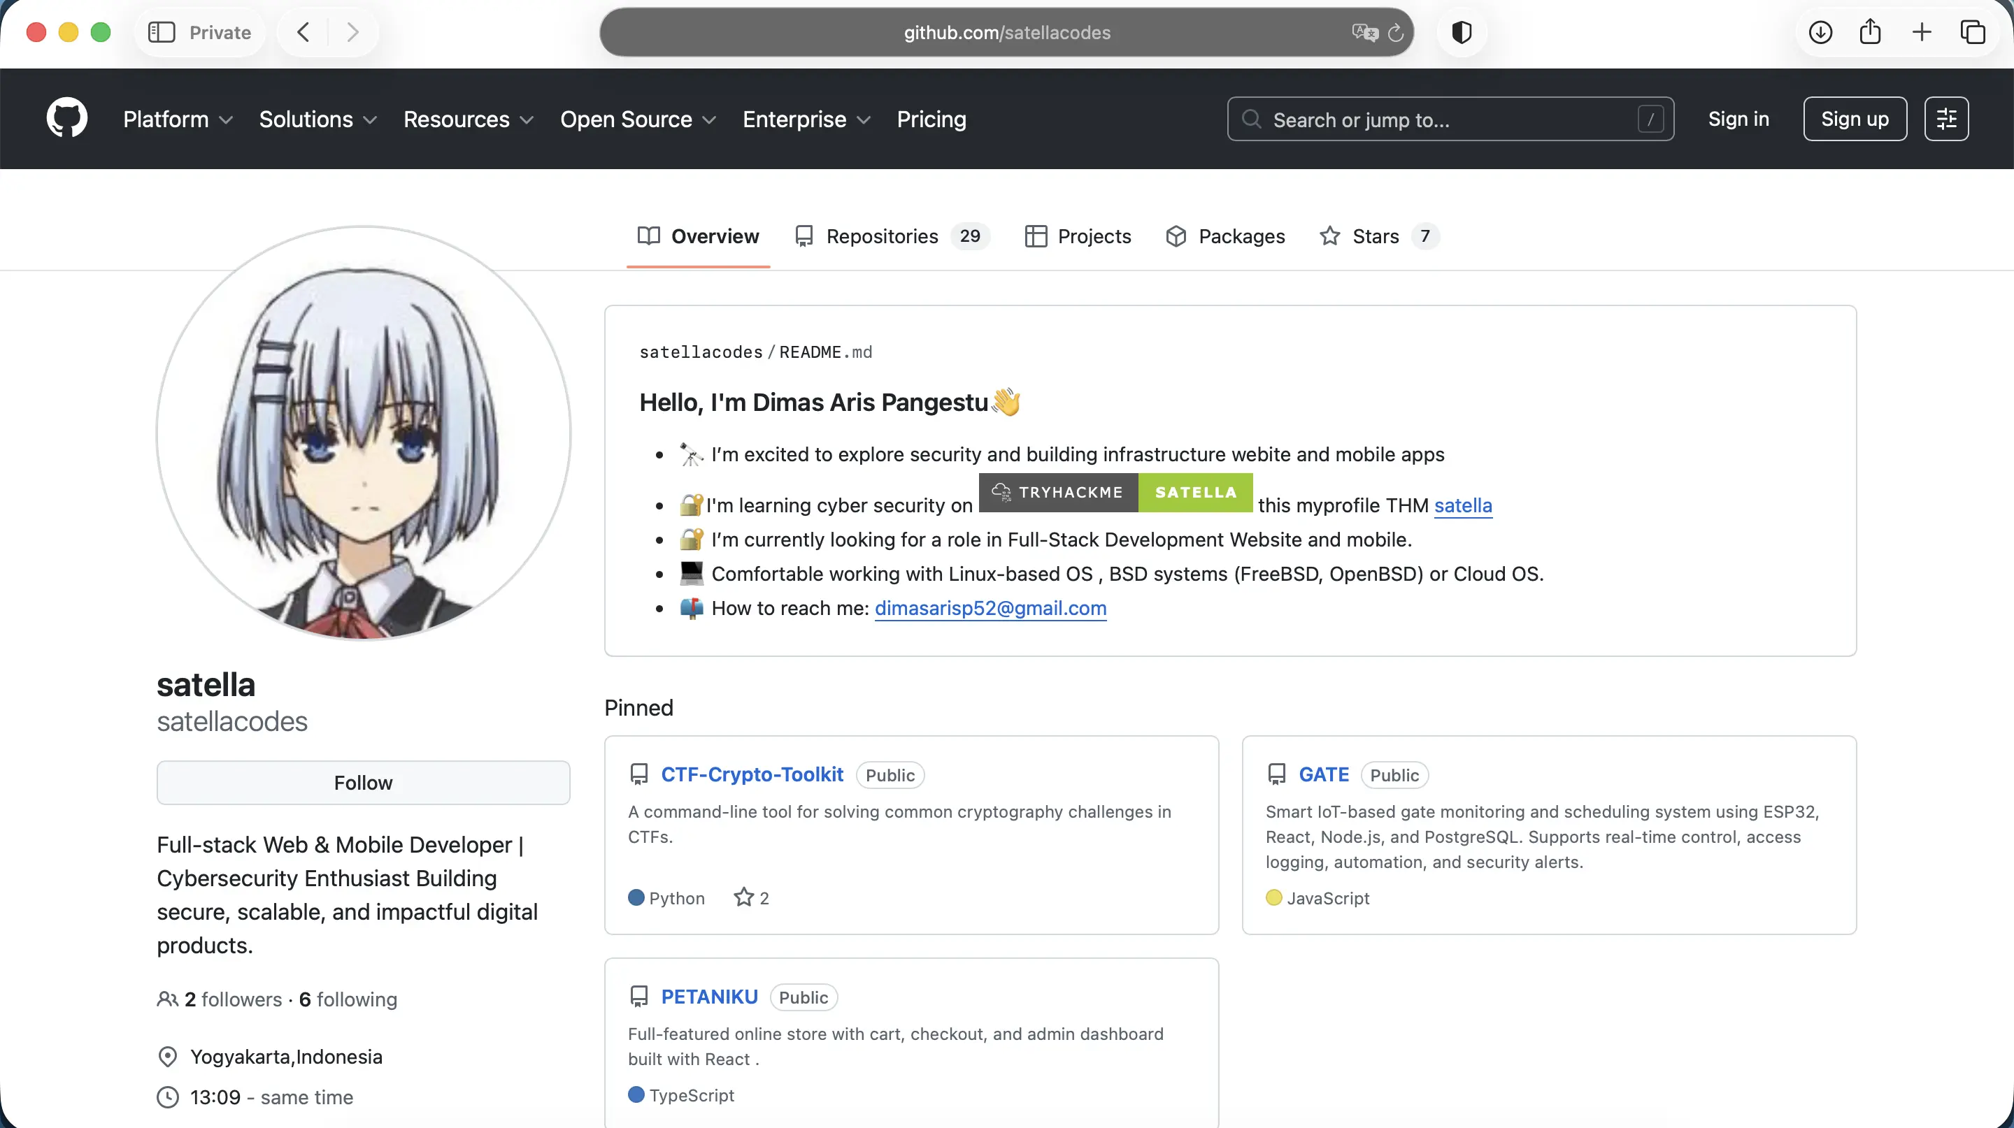Click the GitHub logo in the navigation bar
This screenshot has width=2014, height=1128.
66,119
